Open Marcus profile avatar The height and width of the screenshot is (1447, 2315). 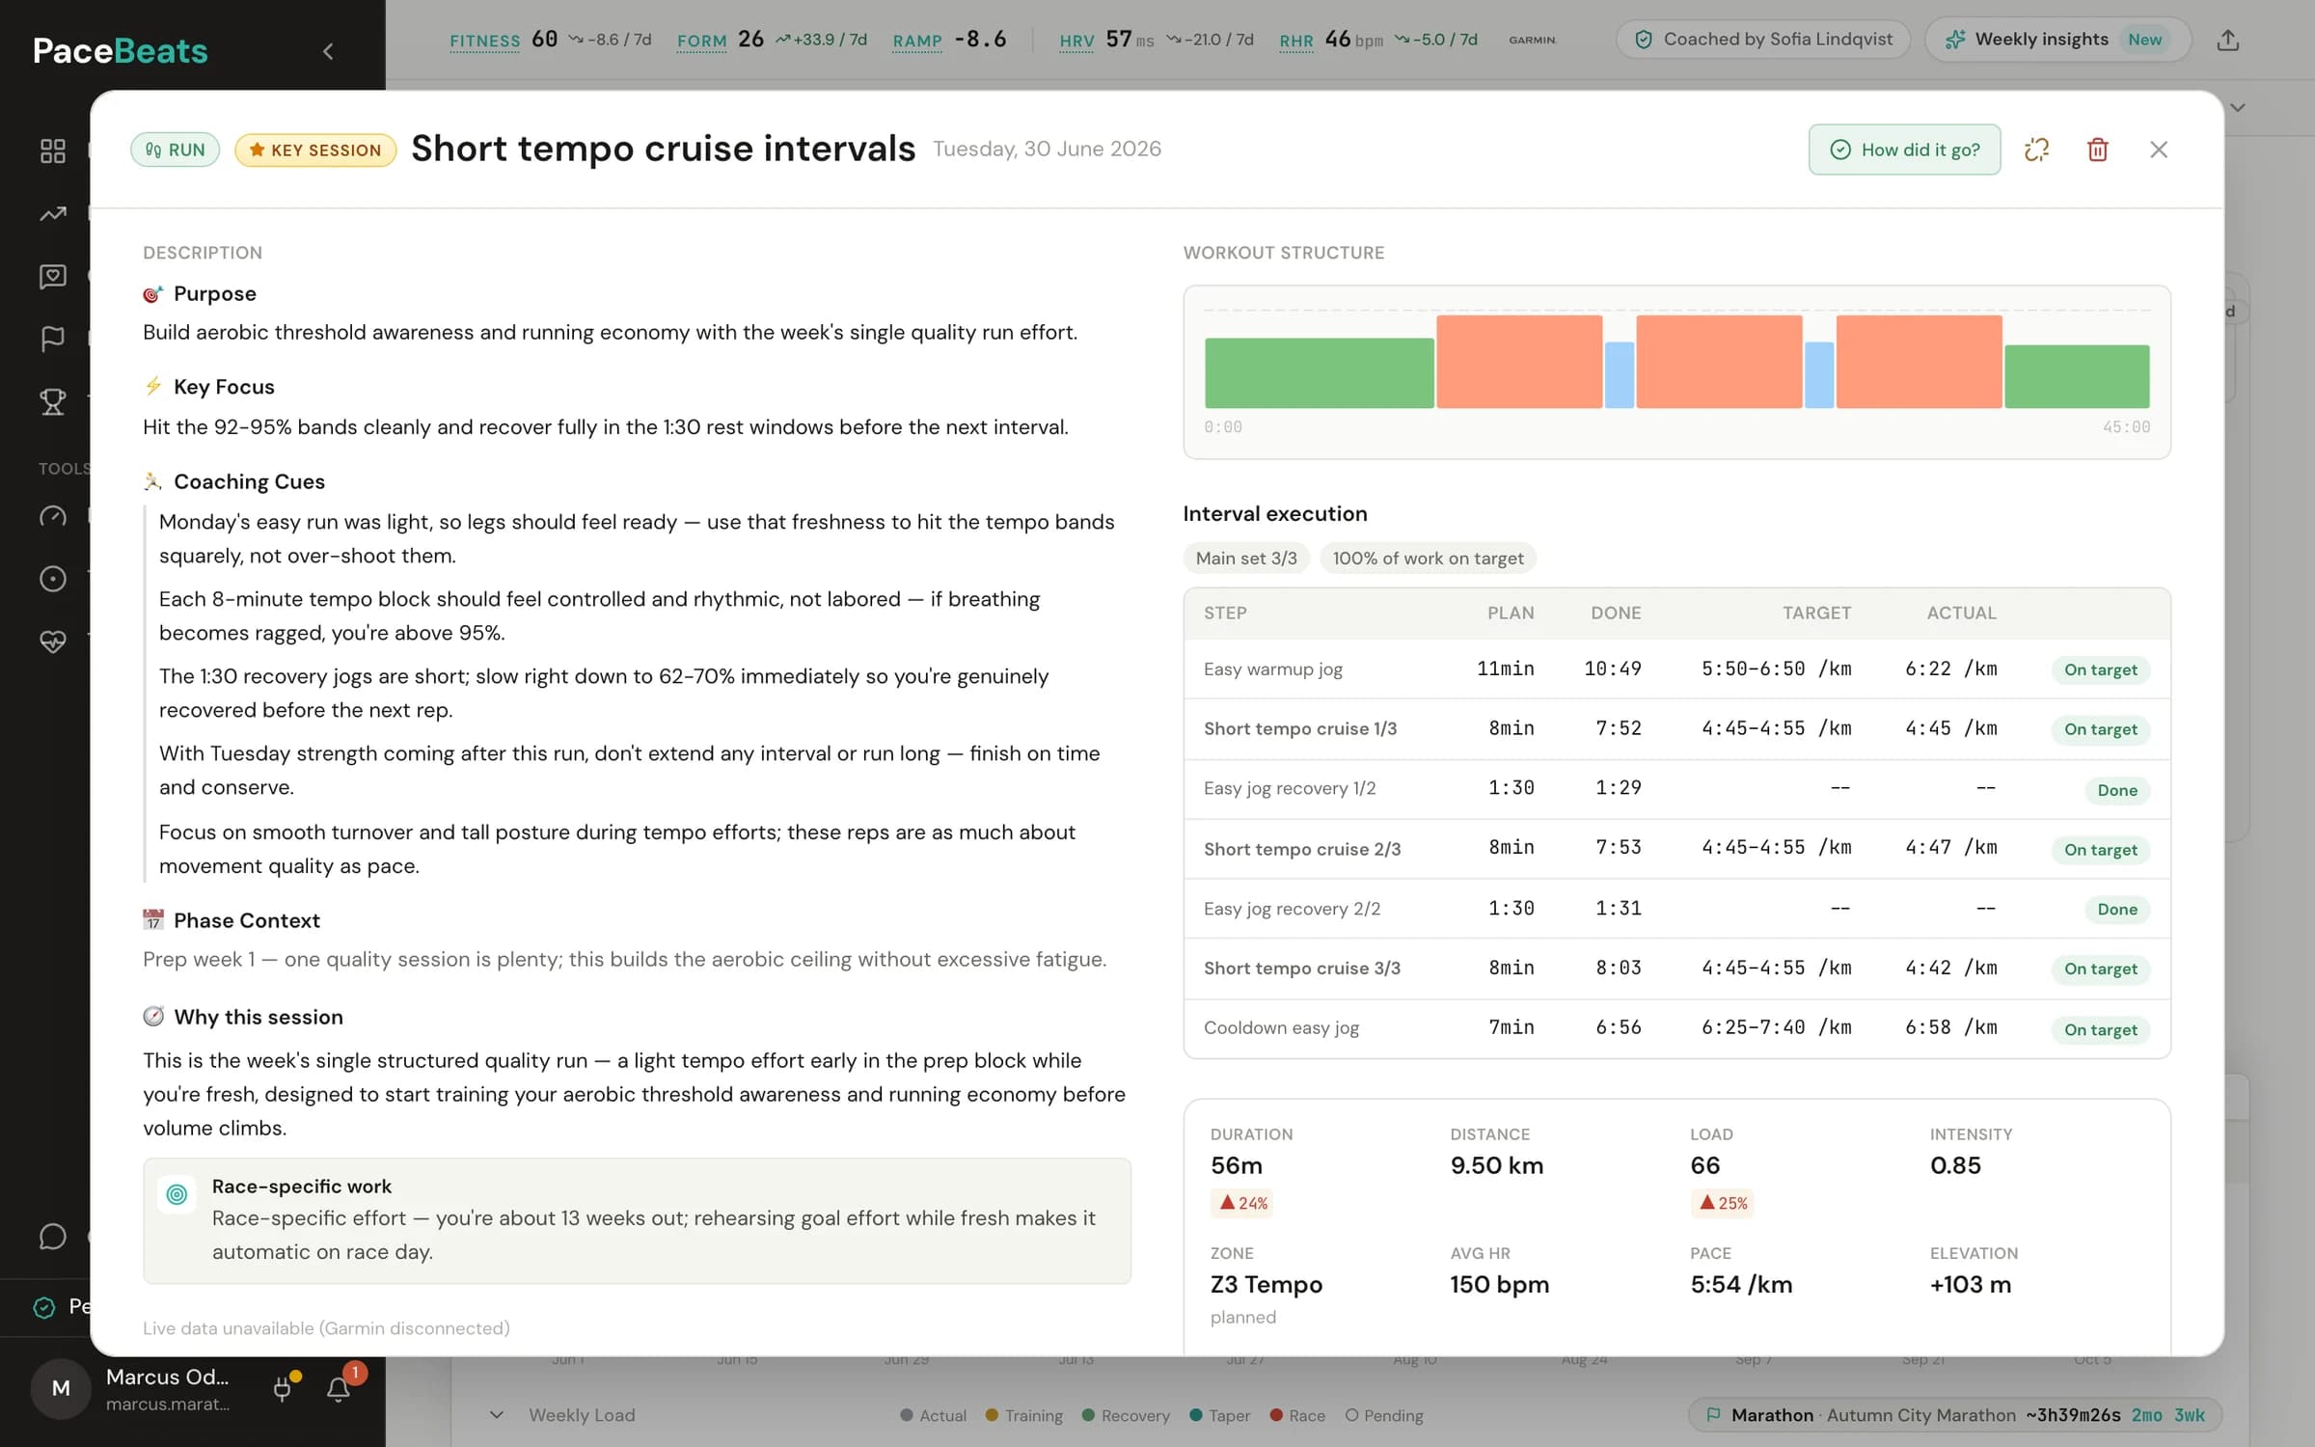click(x=61, y=1388)
